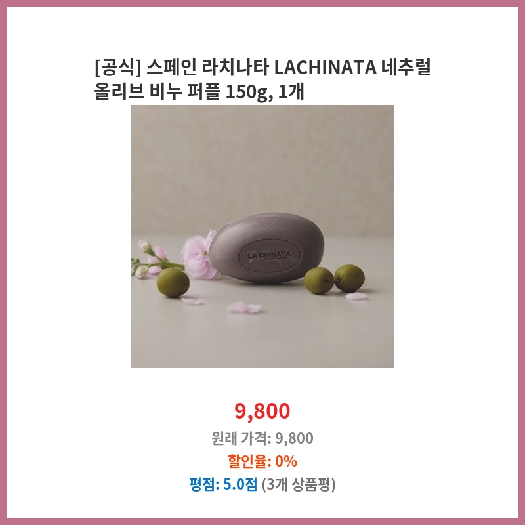Open the (3개 상품평) reviews link
Viewport: 525px width, 525px height.
tap(299, 484)
